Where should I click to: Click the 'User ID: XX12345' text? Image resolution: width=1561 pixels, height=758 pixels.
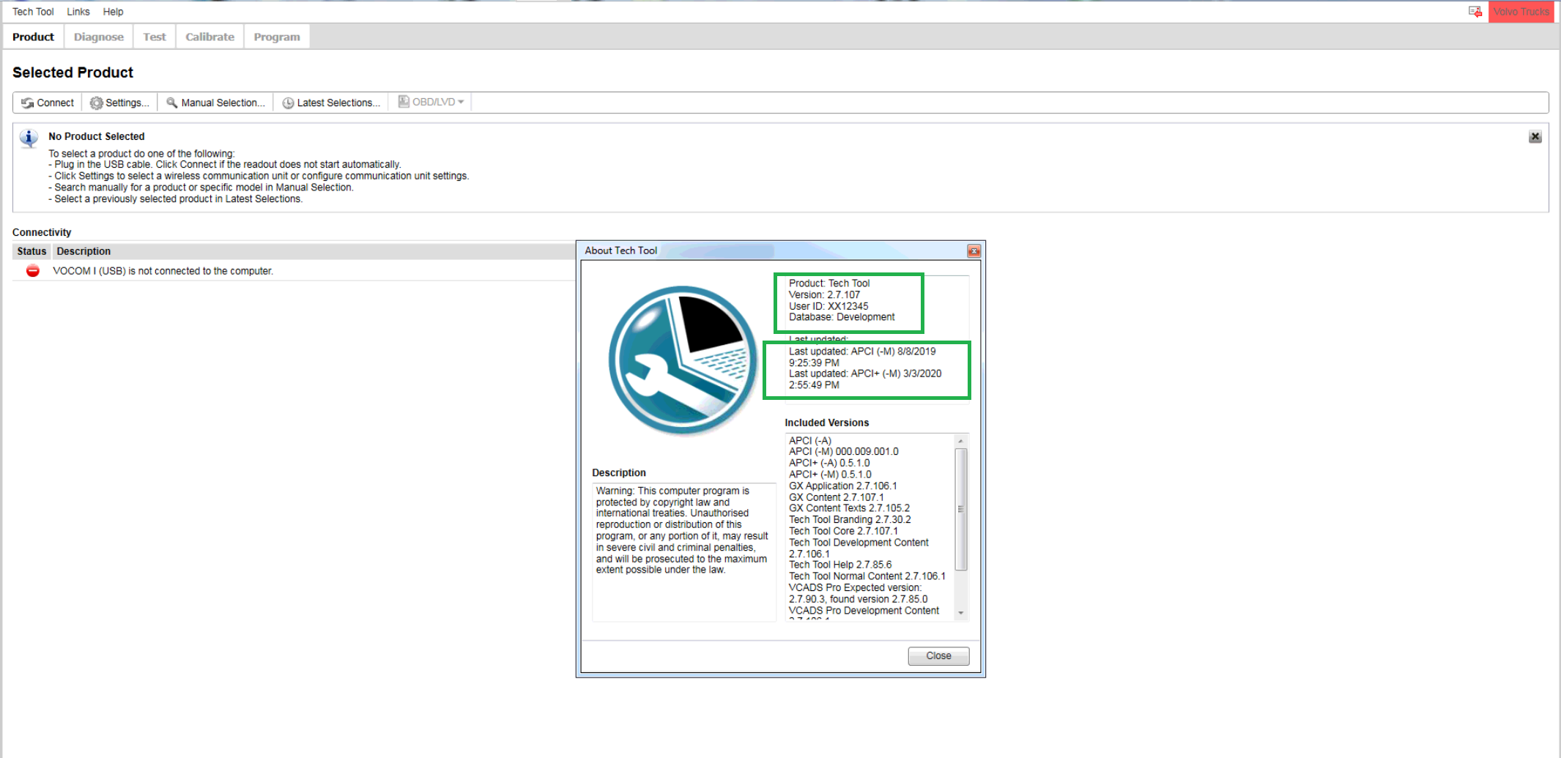(828, 306)
